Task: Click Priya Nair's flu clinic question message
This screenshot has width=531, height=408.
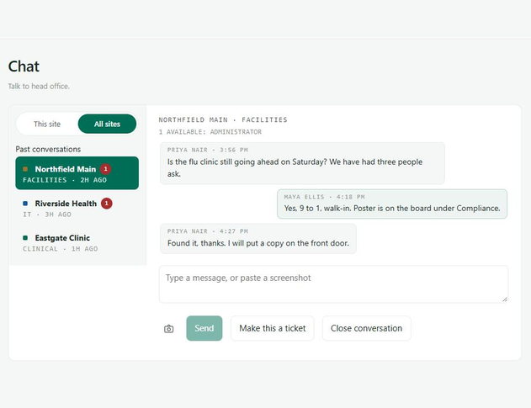Action: point(302,163)
